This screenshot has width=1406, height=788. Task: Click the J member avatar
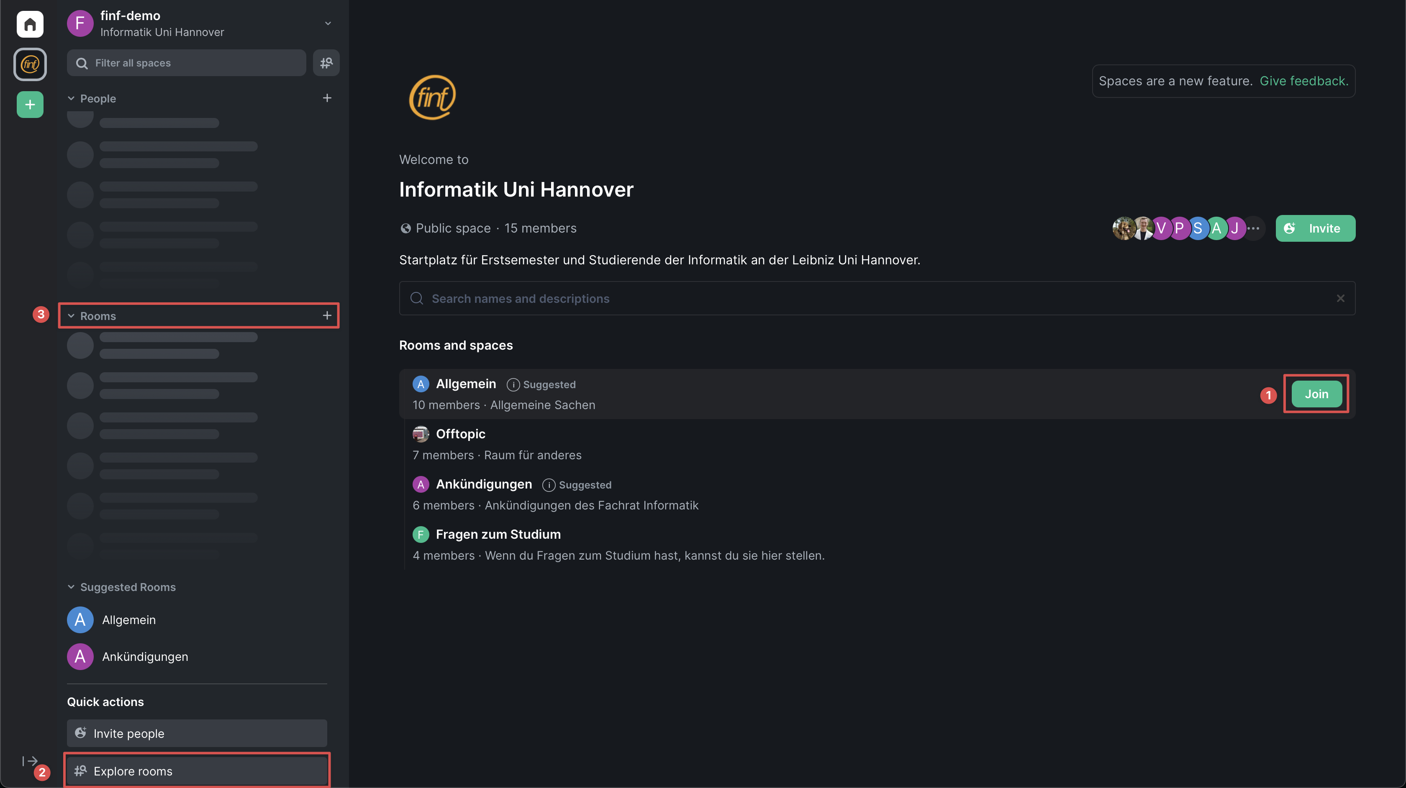pyautogui.click(x=1234, y=228)
